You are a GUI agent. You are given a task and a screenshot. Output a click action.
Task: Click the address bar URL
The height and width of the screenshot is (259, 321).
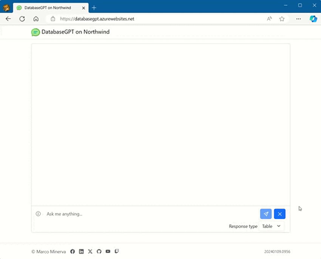[97, 19]
